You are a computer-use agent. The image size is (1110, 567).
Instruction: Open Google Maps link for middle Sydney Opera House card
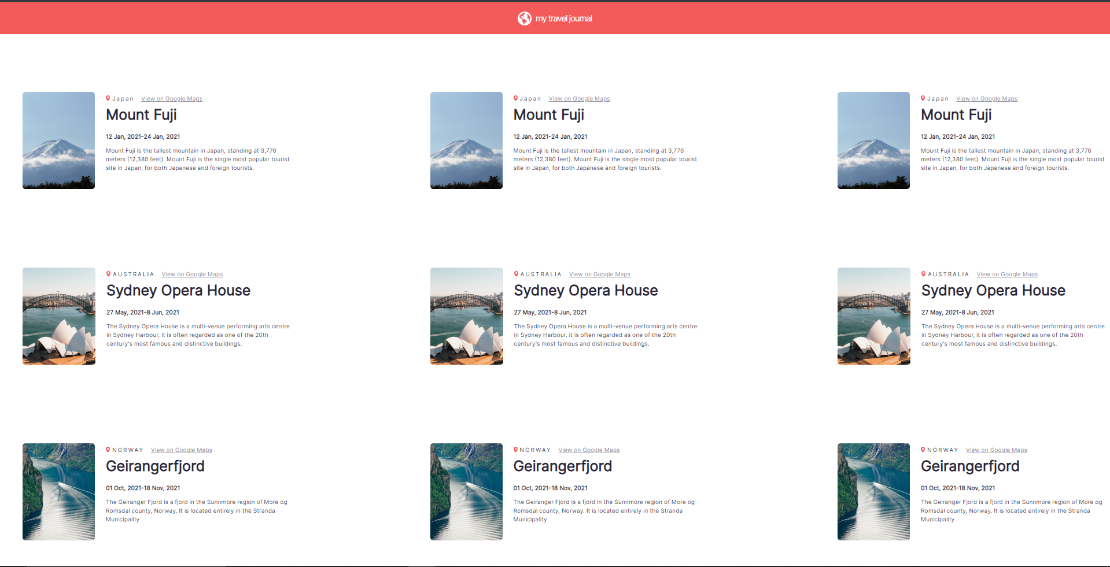click(x=599, y=275)
